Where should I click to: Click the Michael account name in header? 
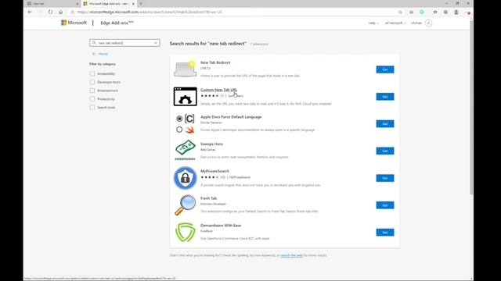416,23
